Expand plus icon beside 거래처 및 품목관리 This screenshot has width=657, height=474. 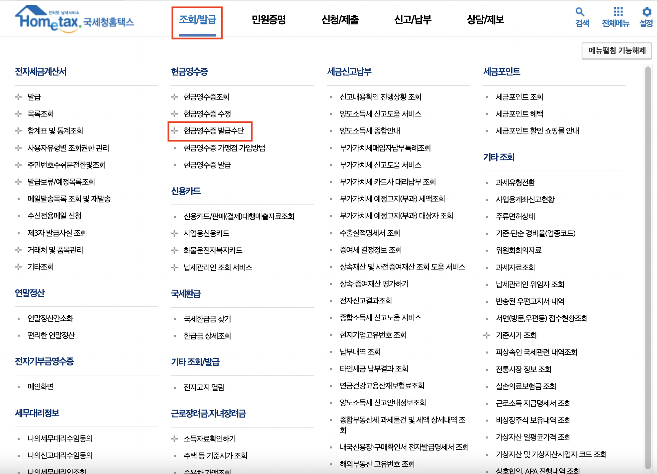click(x=18, y=250)
